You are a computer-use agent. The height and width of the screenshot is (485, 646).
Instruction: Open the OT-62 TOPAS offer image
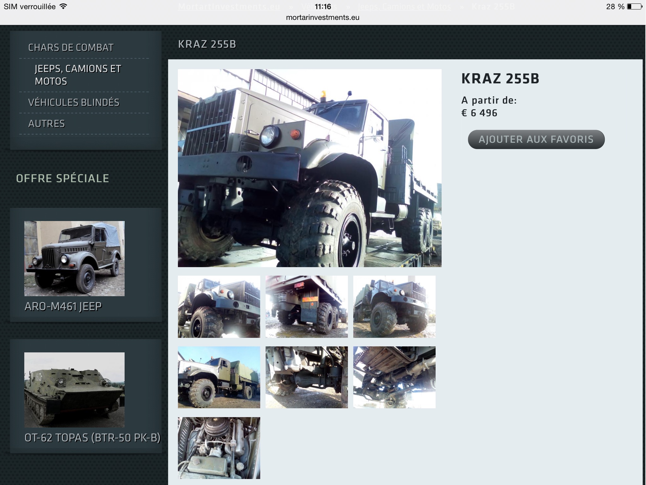tap(74, 390)
